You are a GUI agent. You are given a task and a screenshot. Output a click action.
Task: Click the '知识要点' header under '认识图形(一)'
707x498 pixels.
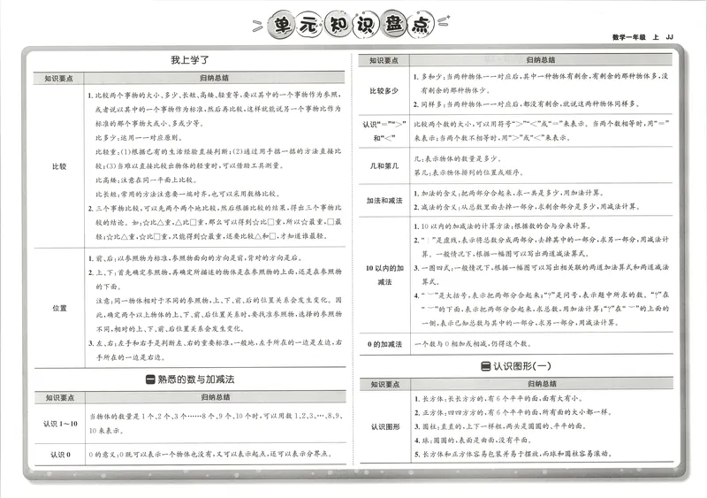tap(385, 385)
